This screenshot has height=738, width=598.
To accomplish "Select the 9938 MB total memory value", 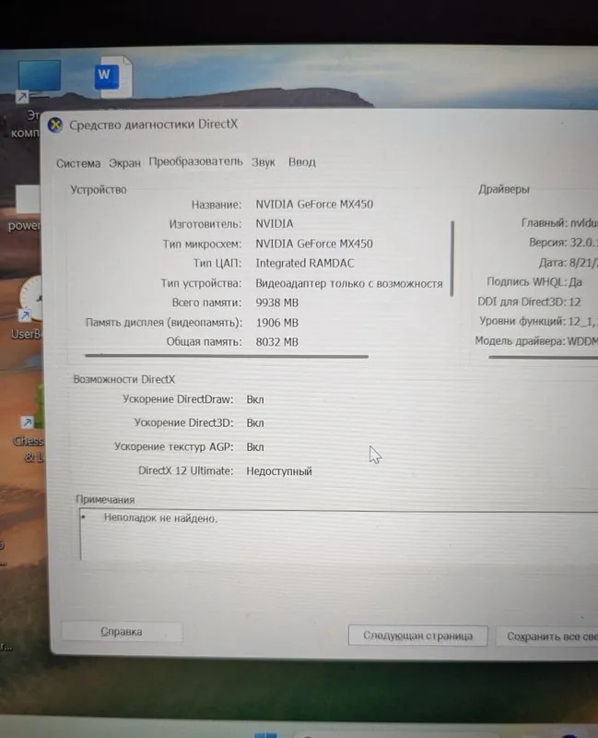I will point(277,303).
